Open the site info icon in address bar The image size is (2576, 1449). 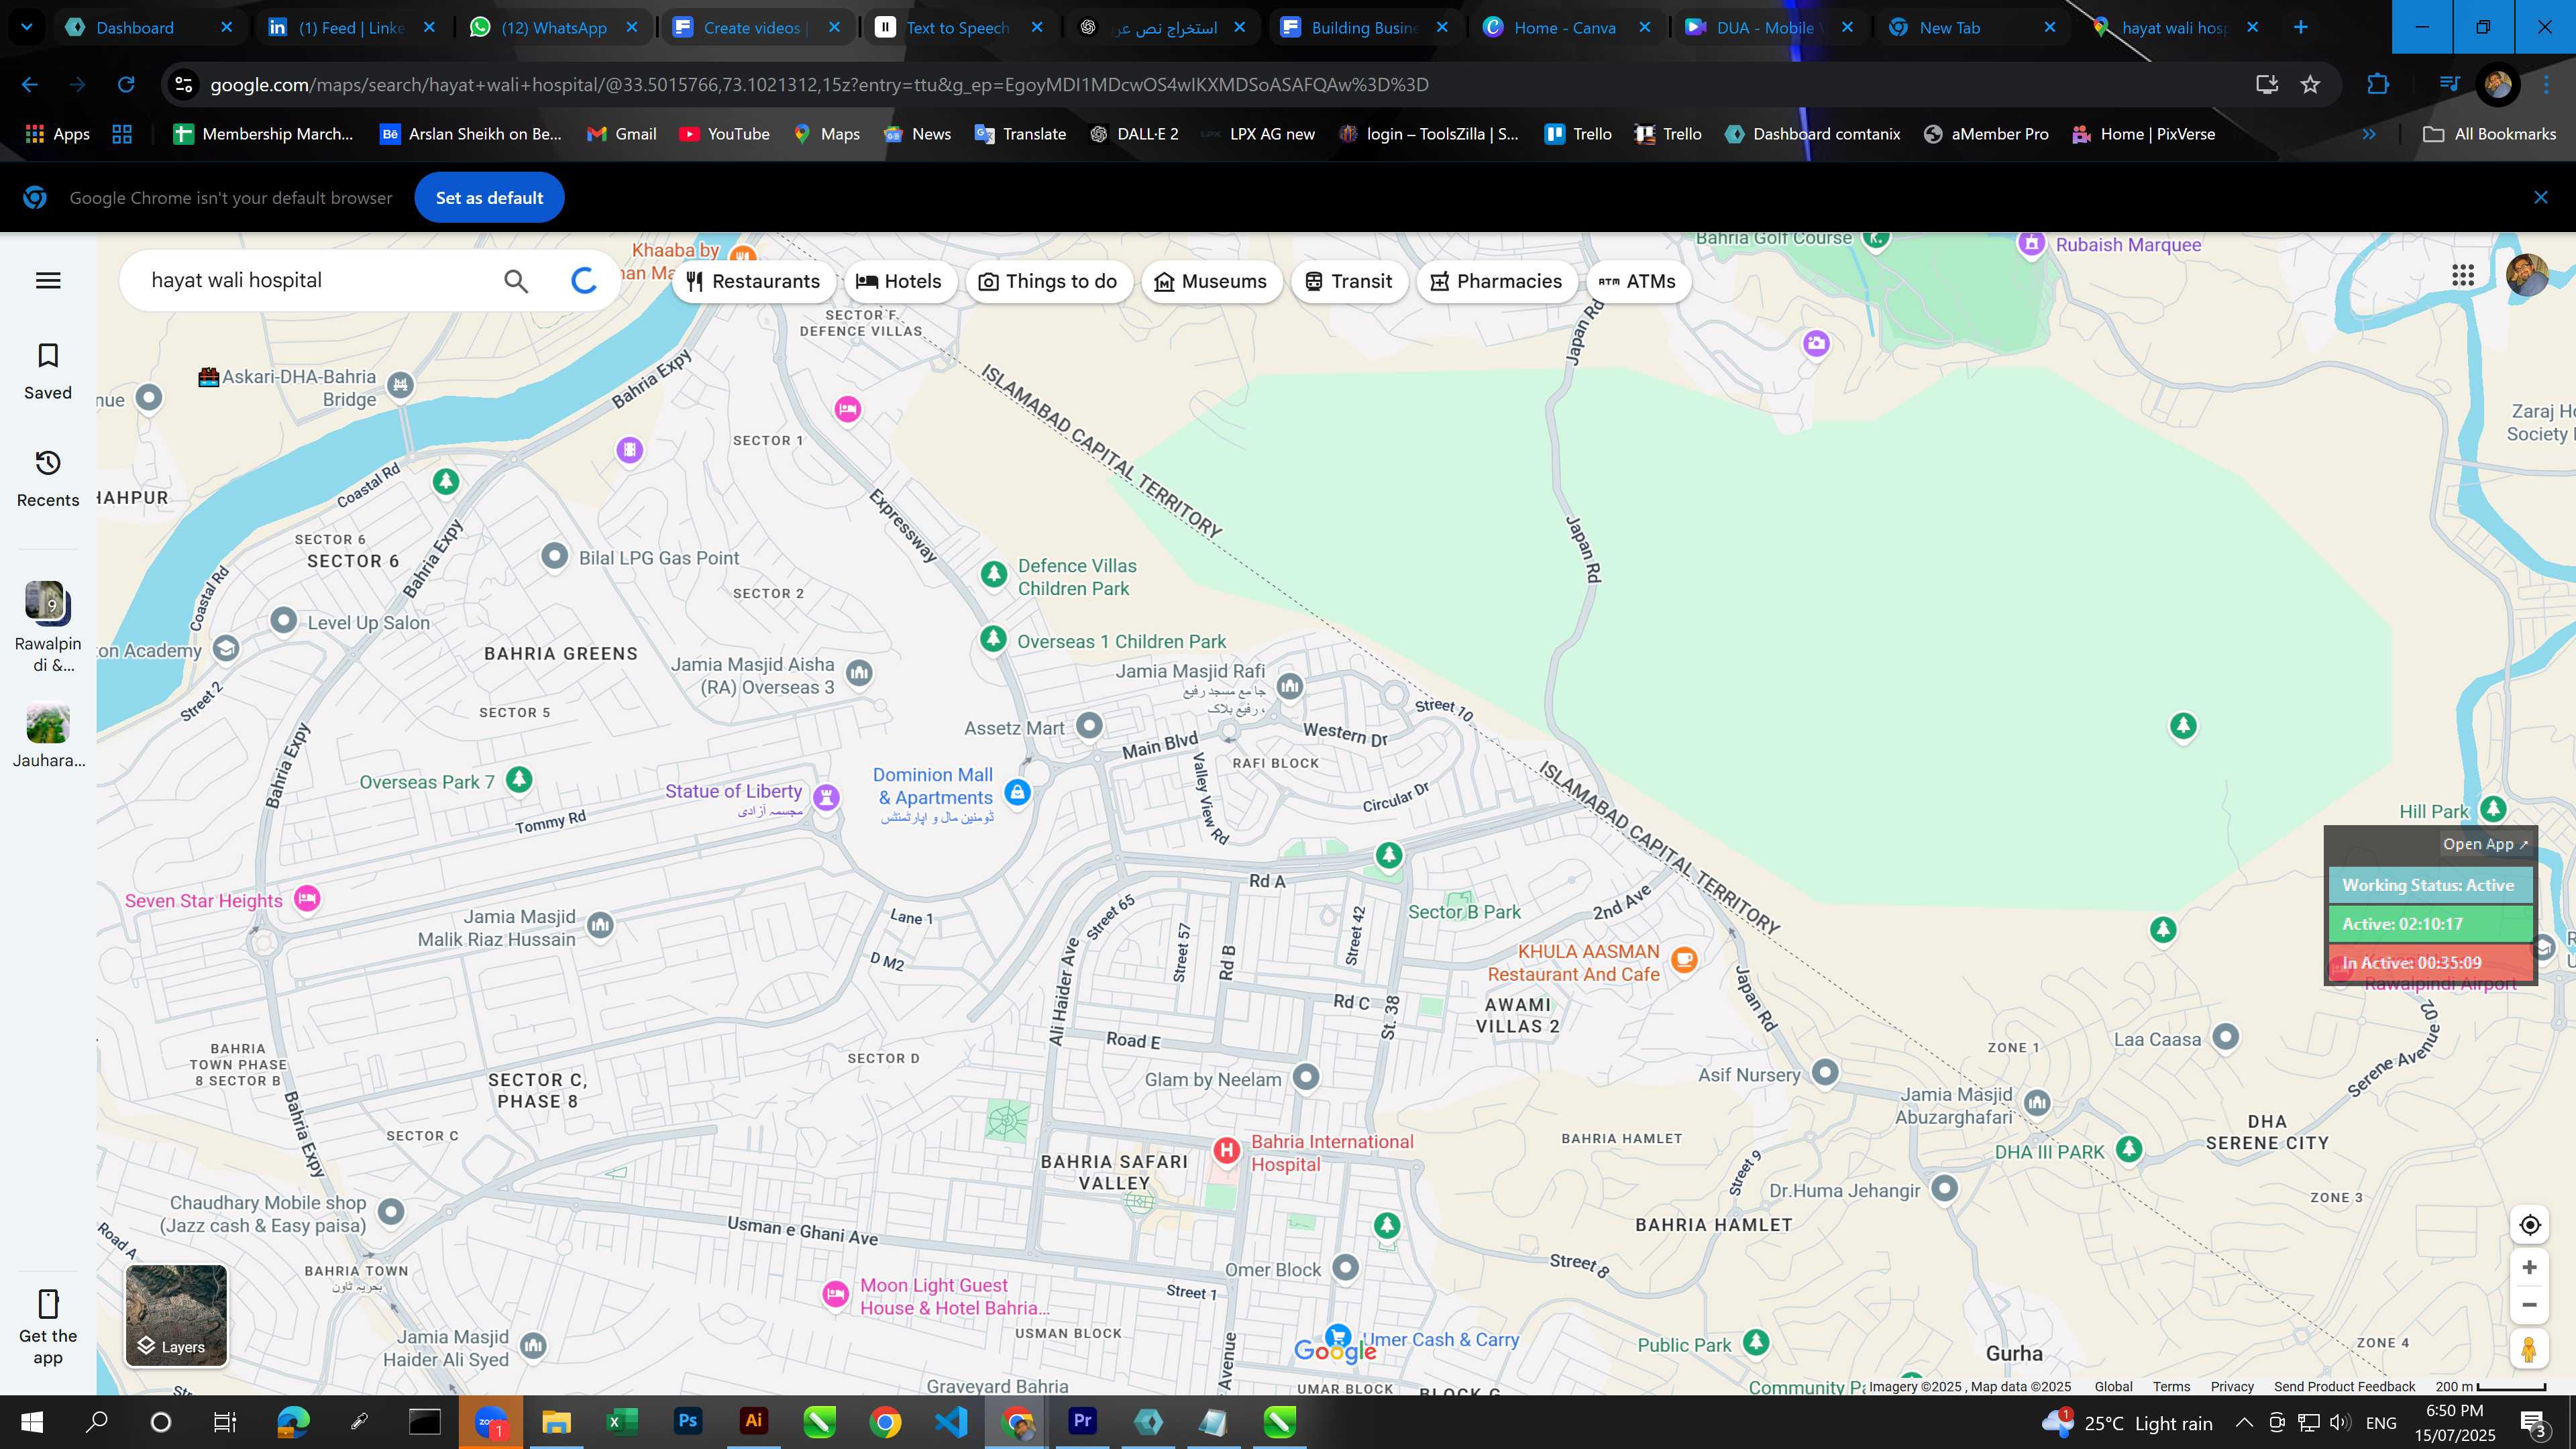184,85
